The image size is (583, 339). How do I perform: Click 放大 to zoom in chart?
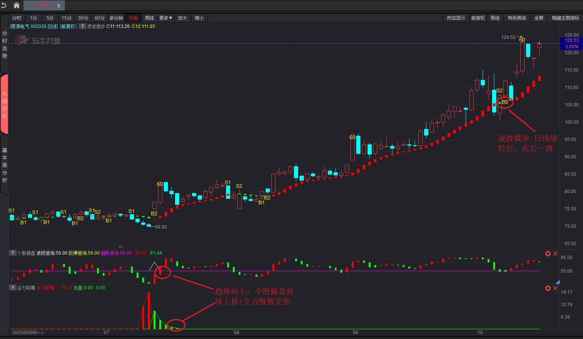click(183, 18)
